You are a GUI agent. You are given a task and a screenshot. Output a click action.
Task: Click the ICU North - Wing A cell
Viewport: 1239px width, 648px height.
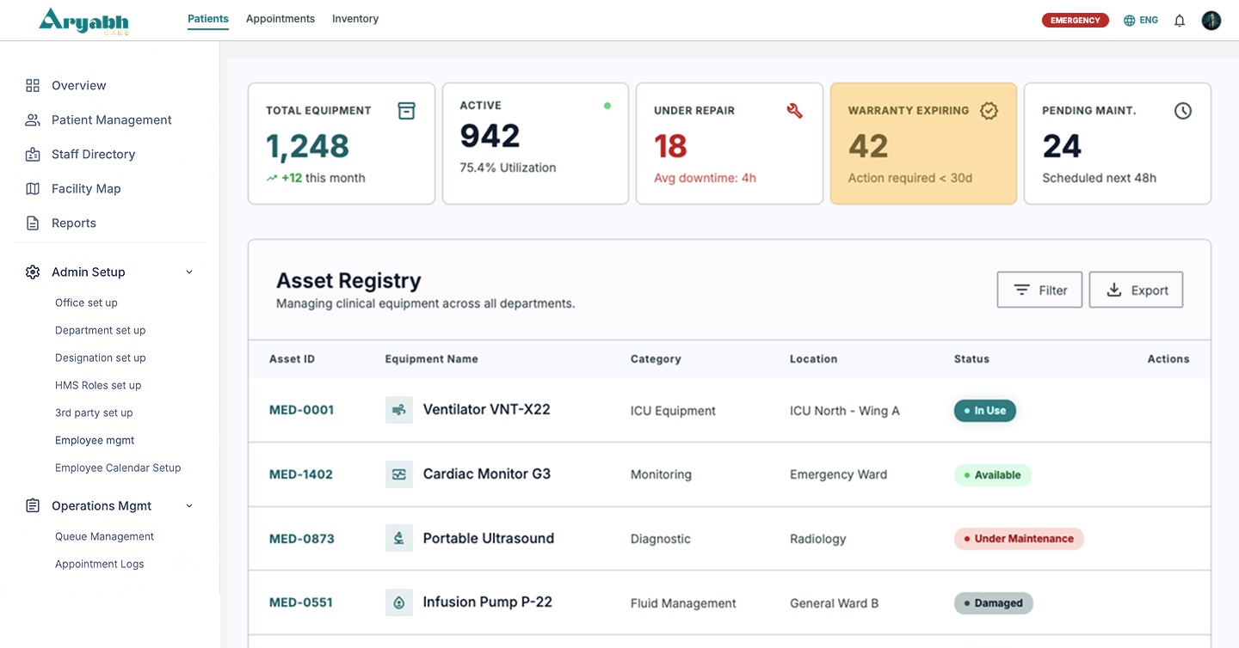[845, 411]
